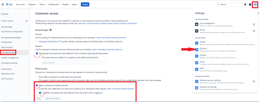
Task: Expand the Your work dropdown
Action: (21, 4)
